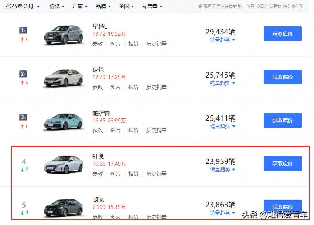Click 获取底价 button for 轩逸
314x225 pixels.
[282, 163]
